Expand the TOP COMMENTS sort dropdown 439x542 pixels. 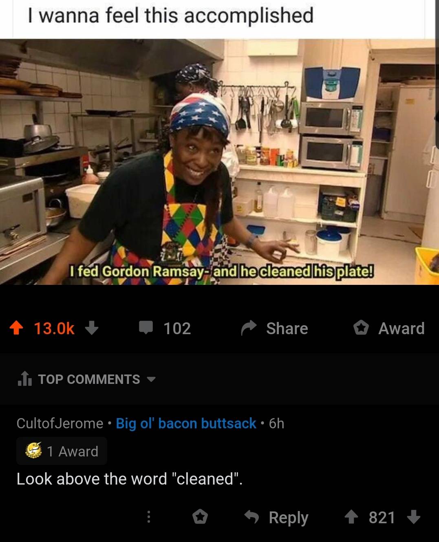tap(86, 379)
